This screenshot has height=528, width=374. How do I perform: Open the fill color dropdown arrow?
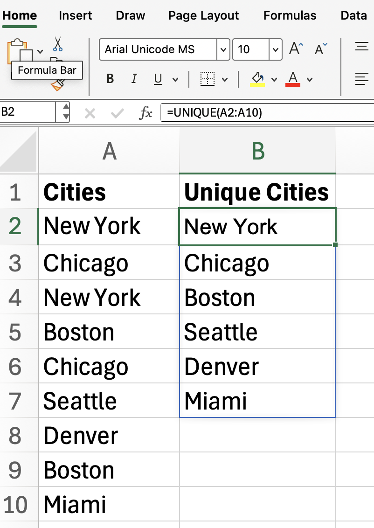274,80
